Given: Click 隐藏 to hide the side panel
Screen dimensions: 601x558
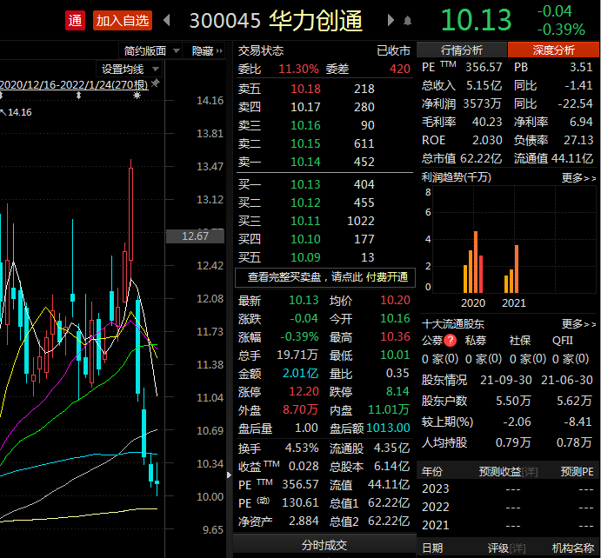Looking at the screenshot, I should [x=207, y=50].
